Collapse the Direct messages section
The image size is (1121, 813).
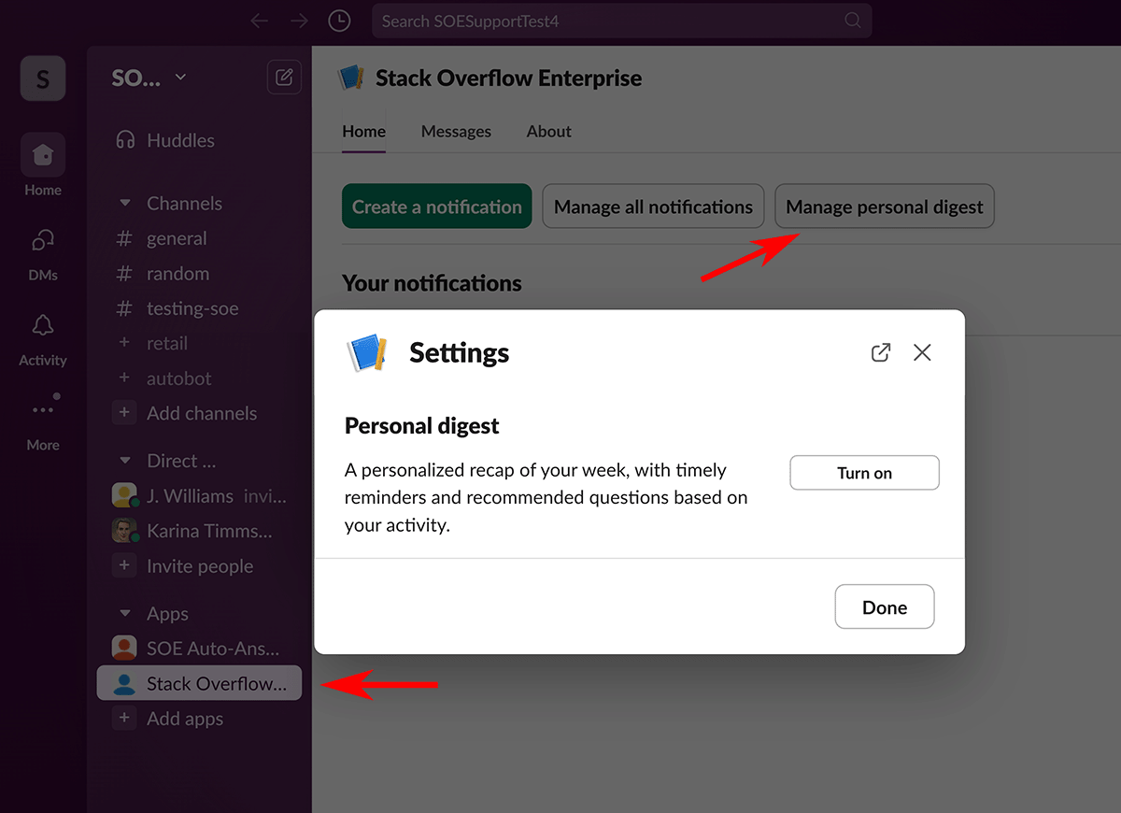click(124, 461)
